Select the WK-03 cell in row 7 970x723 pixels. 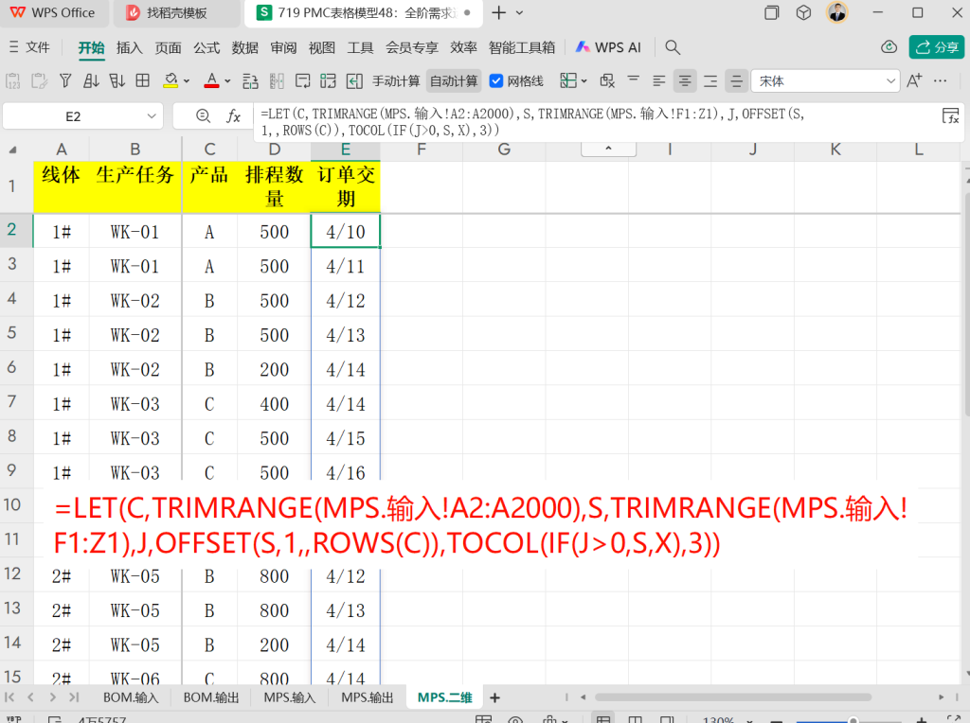[135, 404]
